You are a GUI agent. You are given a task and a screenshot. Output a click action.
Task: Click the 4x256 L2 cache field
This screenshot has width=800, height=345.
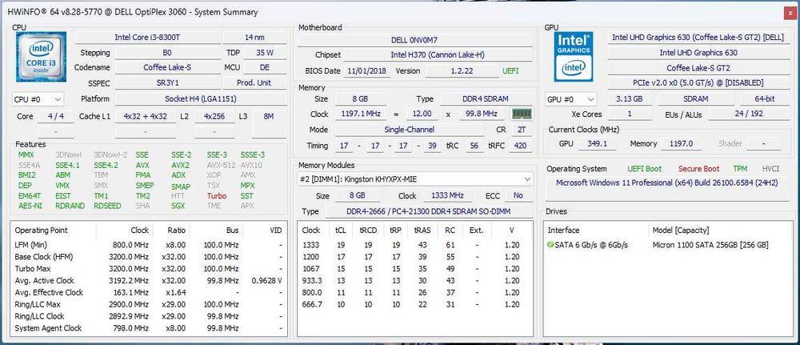[x=214, y=116]
